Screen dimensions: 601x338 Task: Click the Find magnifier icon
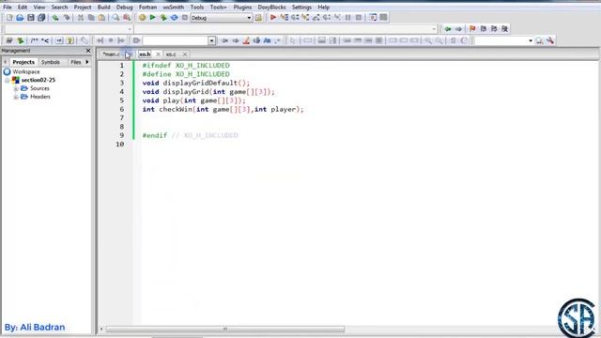tap(116, 18)
